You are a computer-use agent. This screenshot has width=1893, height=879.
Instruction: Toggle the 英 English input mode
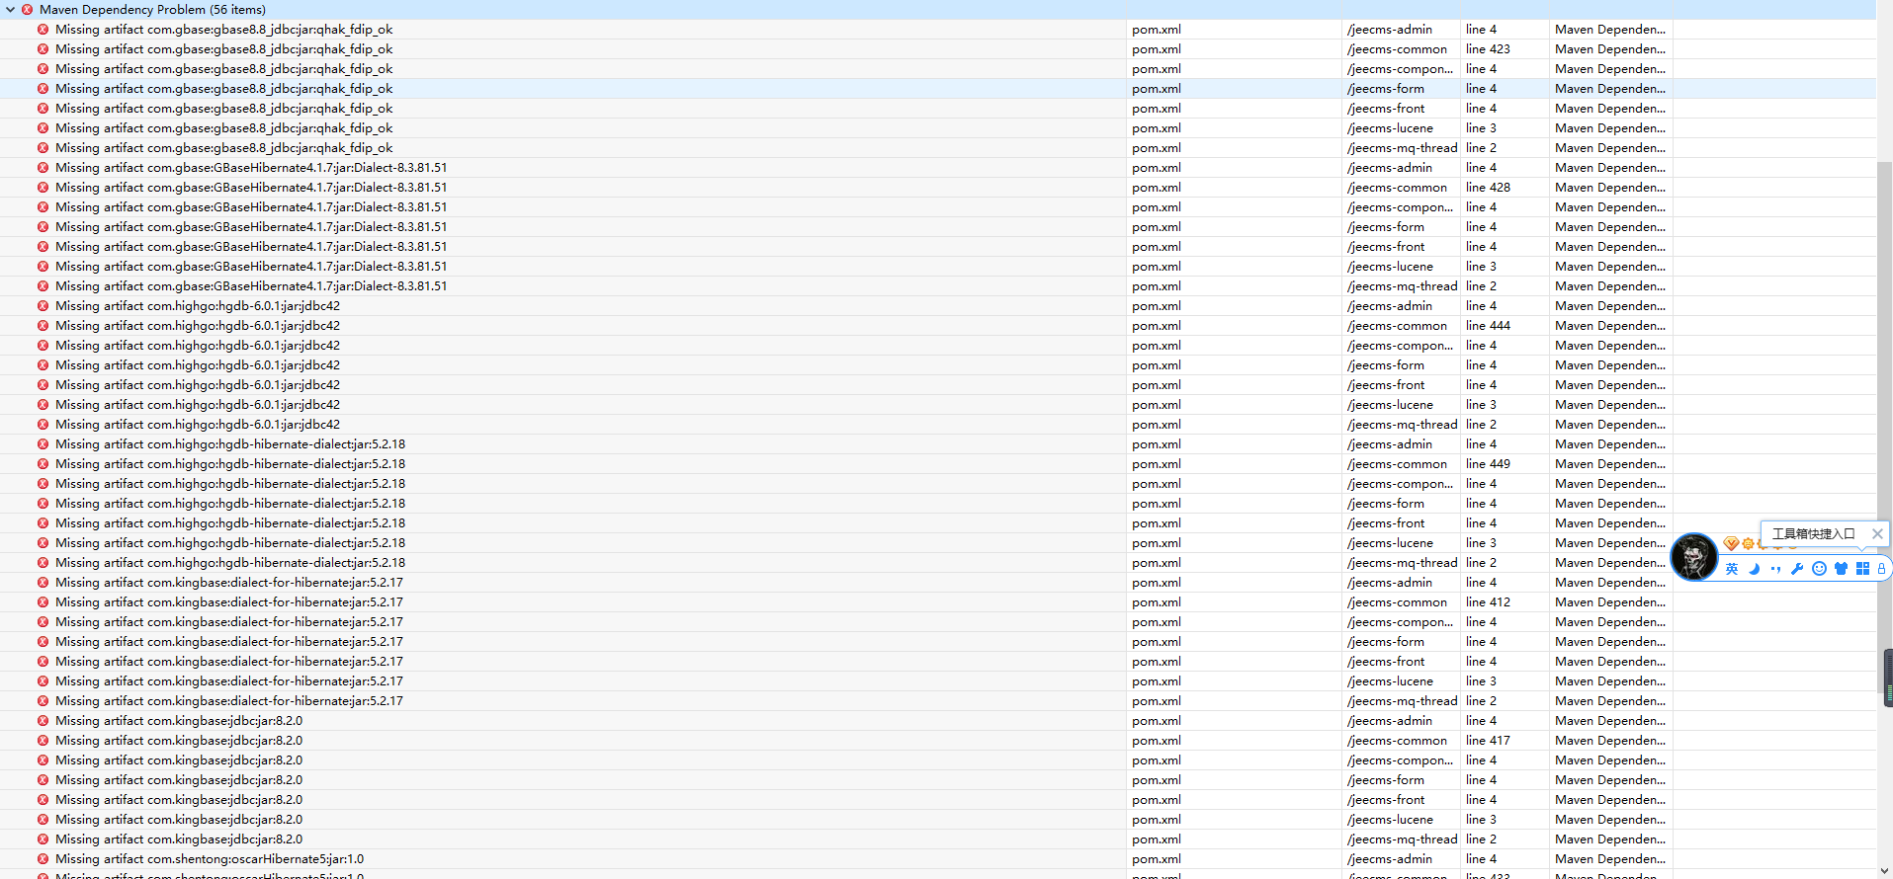point(1732,569)
